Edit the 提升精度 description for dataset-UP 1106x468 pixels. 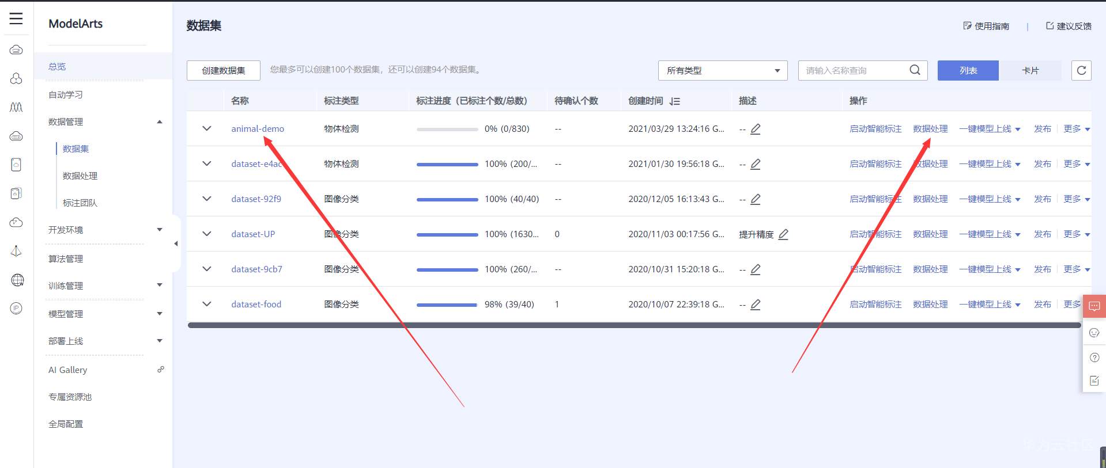coord(783,234)
